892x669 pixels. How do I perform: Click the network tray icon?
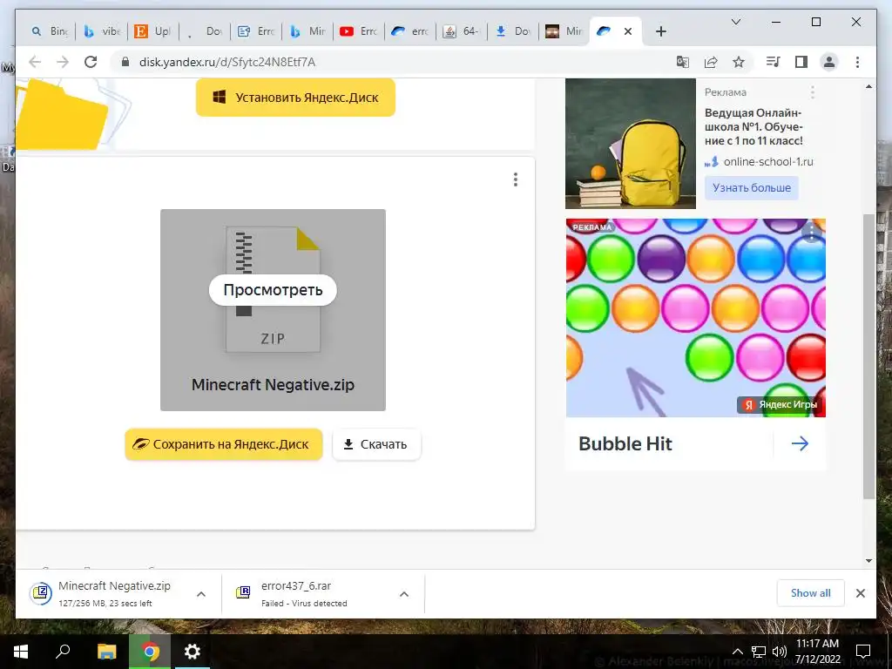point(759,652)
